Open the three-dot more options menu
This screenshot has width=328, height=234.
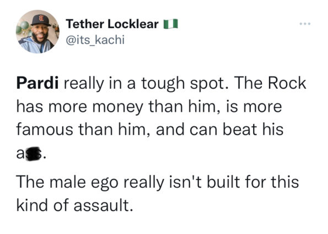(x=305, y=24)
